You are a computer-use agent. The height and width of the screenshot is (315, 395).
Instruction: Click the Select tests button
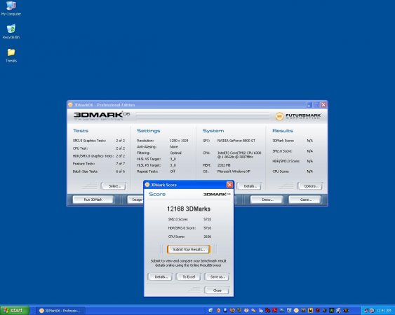[114, 186]
